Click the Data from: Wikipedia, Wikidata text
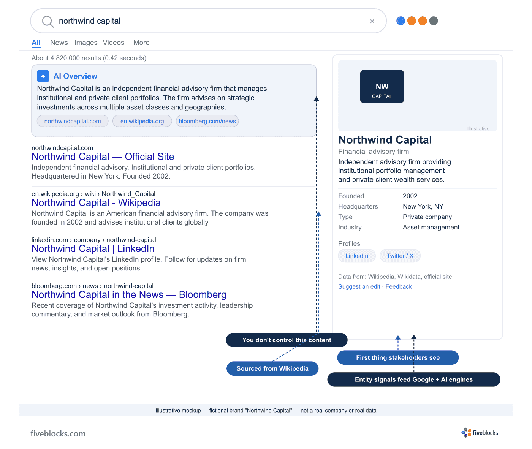532x449 pixels. click(x=395, y=277)
